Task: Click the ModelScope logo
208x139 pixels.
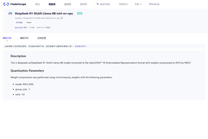Action: [15, 4]
